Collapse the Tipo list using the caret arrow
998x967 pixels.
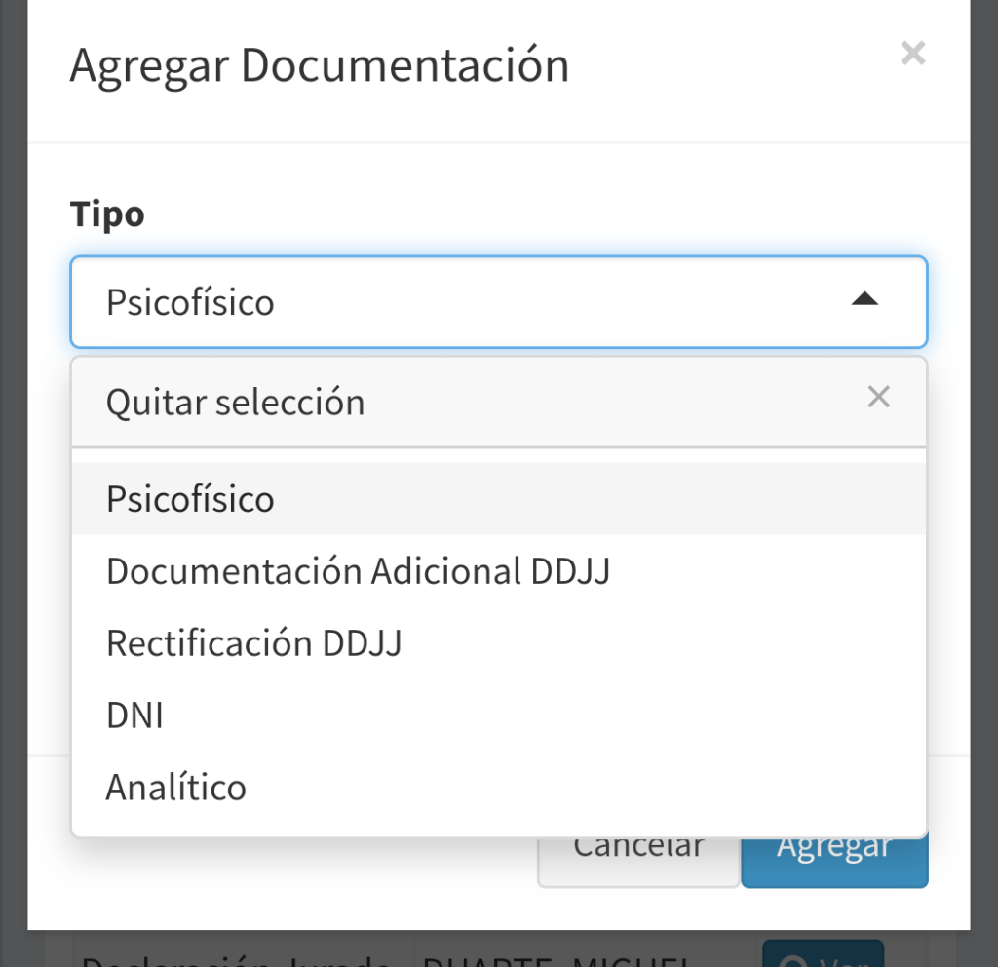click(864, 301)
